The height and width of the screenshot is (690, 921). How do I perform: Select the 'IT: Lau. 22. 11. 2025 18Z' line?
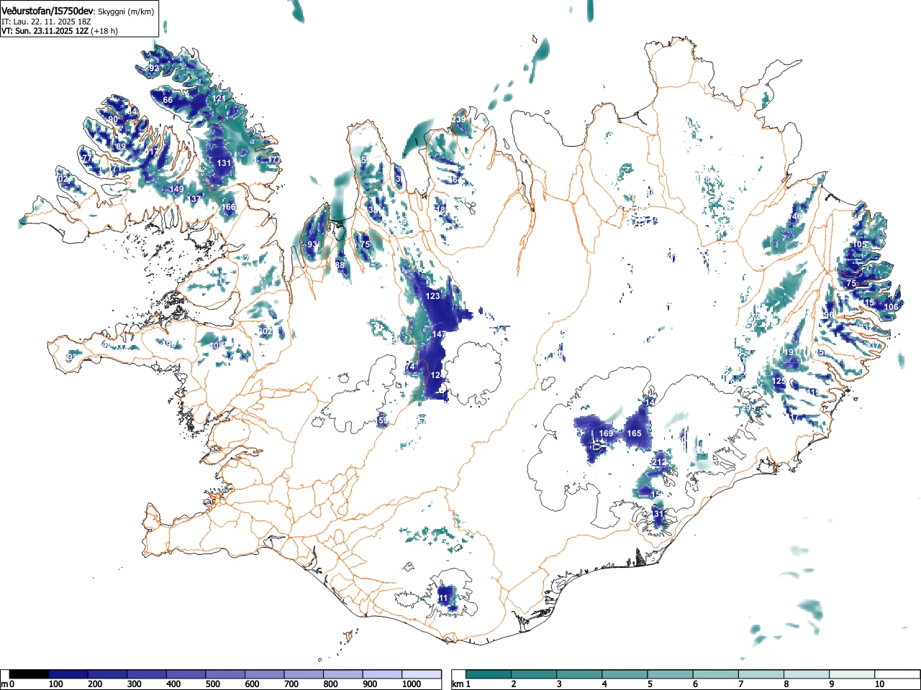(x=46, y=21)
